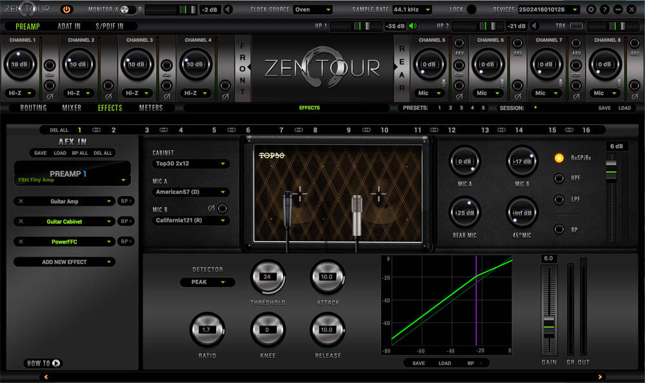The width and height of the screenshot is (645, 383).
Task: Toggle the Mic B round enable button
Action: [222, 208]
